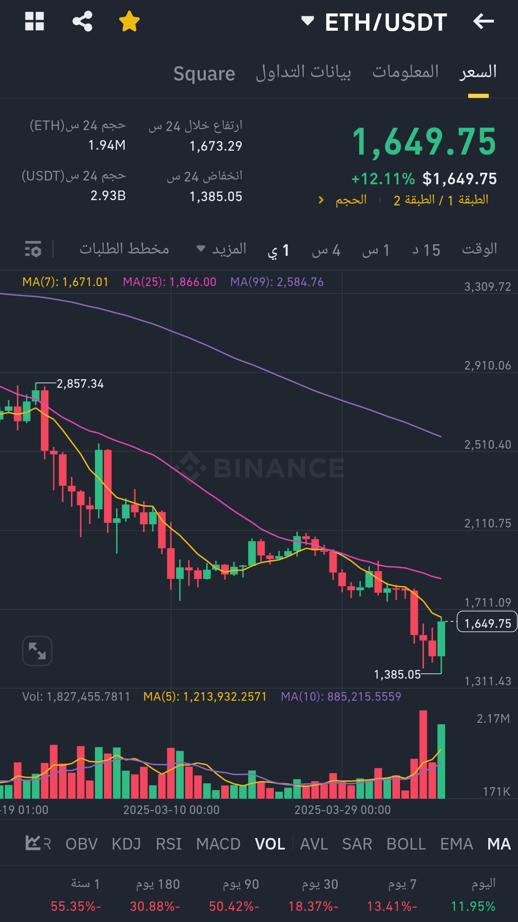Expand chart to fullscreen
Screen dimensions: 518x922
click(37, 651)
